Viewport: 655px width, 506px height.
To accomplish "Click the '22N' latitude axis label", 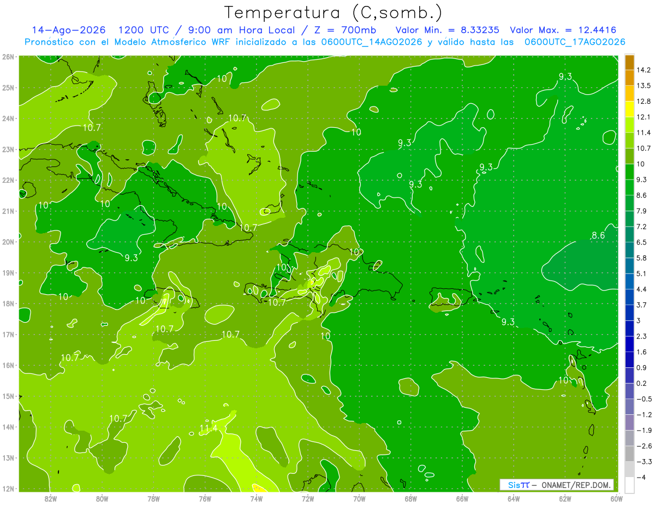I will 8,180.
